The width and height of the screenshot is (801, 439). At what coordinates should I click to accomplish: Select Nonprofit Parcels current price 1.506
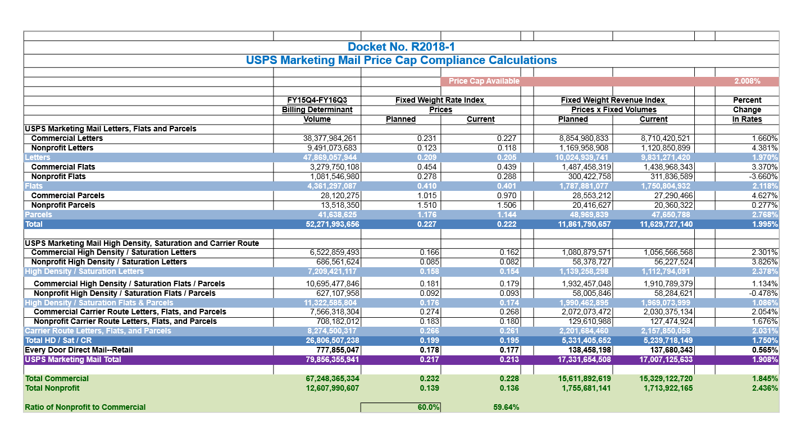tap(507, 205)
